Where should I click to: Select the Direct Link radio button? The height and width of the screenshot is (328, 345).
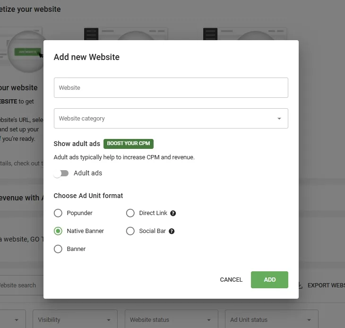130,213
